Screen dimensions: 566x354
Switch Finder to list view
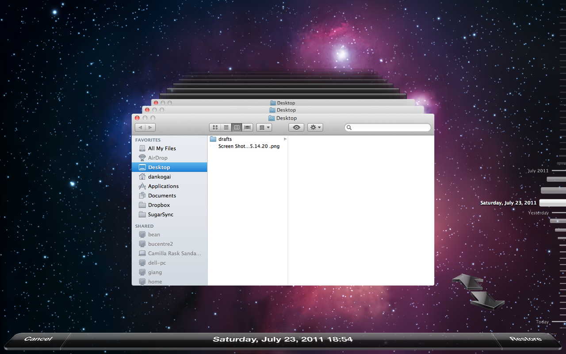(x=226, y=127)
